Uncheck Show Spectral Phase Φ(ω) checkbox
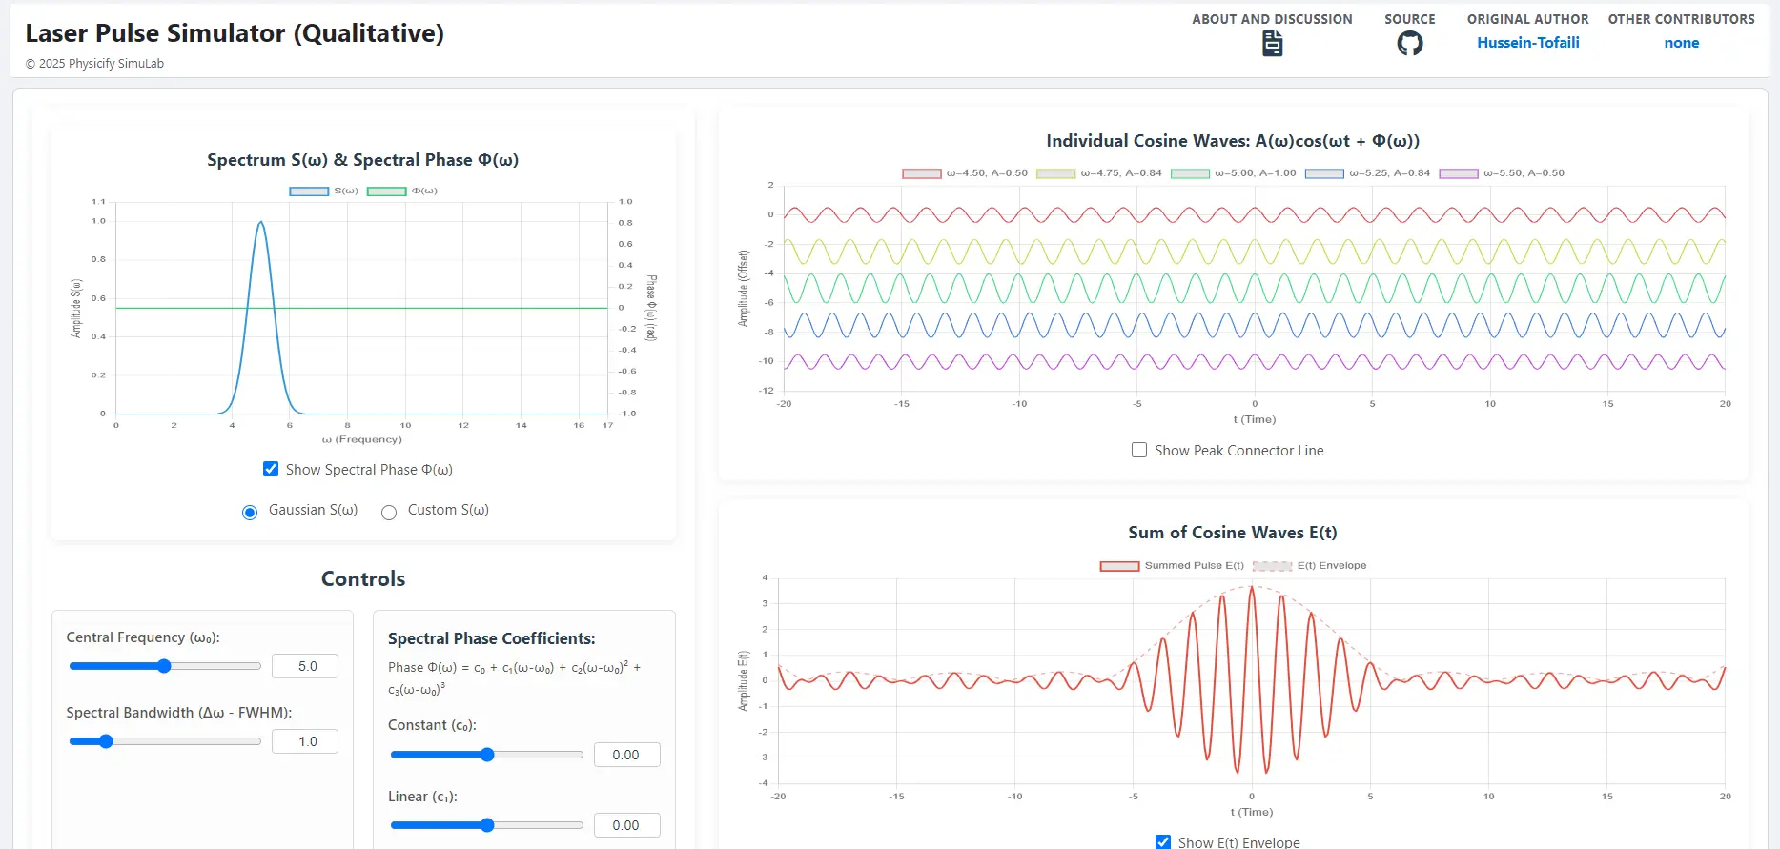This screenshot has width=1780, height=849. click(x=271, y=469)
